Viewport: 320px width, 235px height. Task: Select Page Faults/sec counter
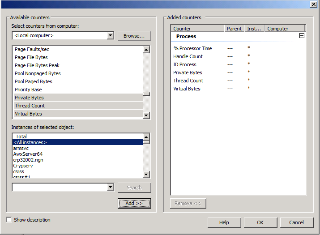pos(32,49)
